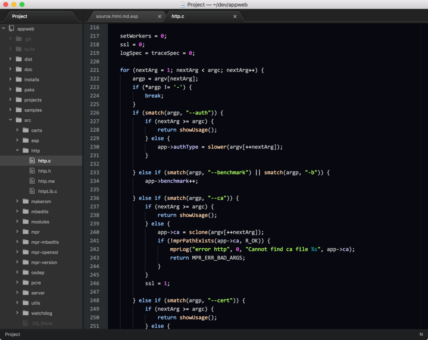Collapse the src folder chevron
428x340 pixels.
[x=10, y=120]
